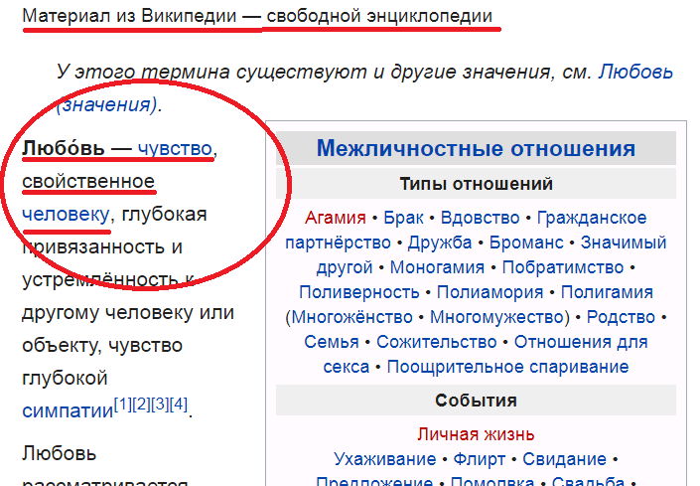Open footnote reference [3]

click(160, 405)
